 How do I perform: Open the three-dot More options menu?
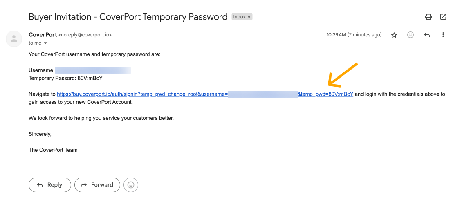[443, 35]
